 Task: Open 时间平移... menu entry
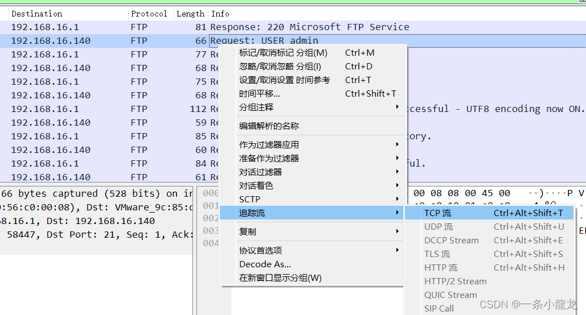313,94
